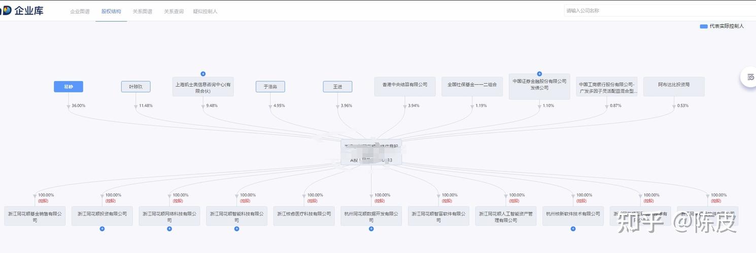Select the 阿布达比投资局 node
This screenshot has height=253, width=756.
point(674,87)
